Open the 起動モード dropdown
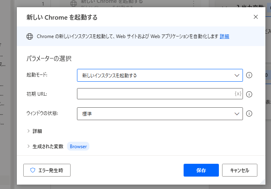Screen dimensions: 271x189 [x=160, y=75]
